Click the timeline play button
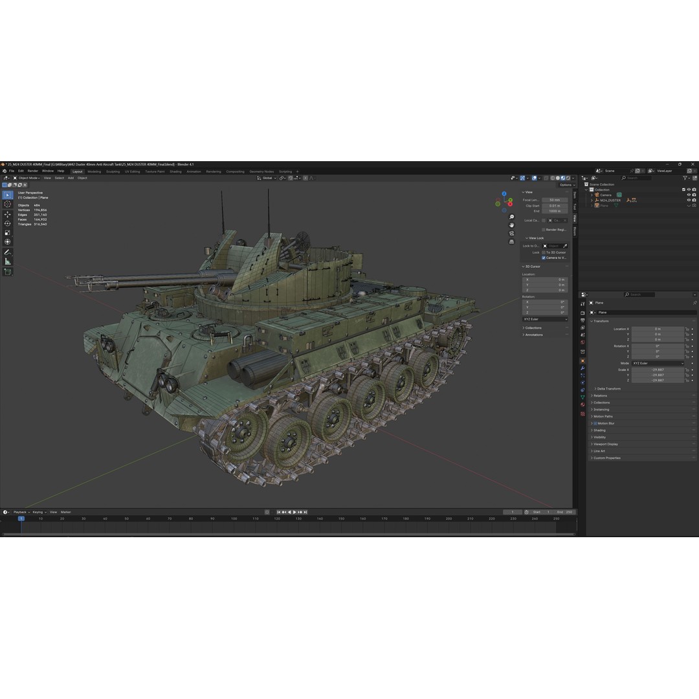This screenshot has height=699, width=699. coord(296,512)
